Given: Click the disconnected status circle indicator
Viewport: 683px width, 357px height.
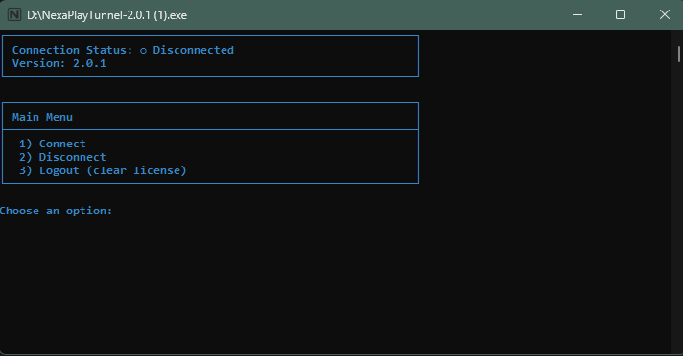Looking at the screenshot, I should click(143, 51).
